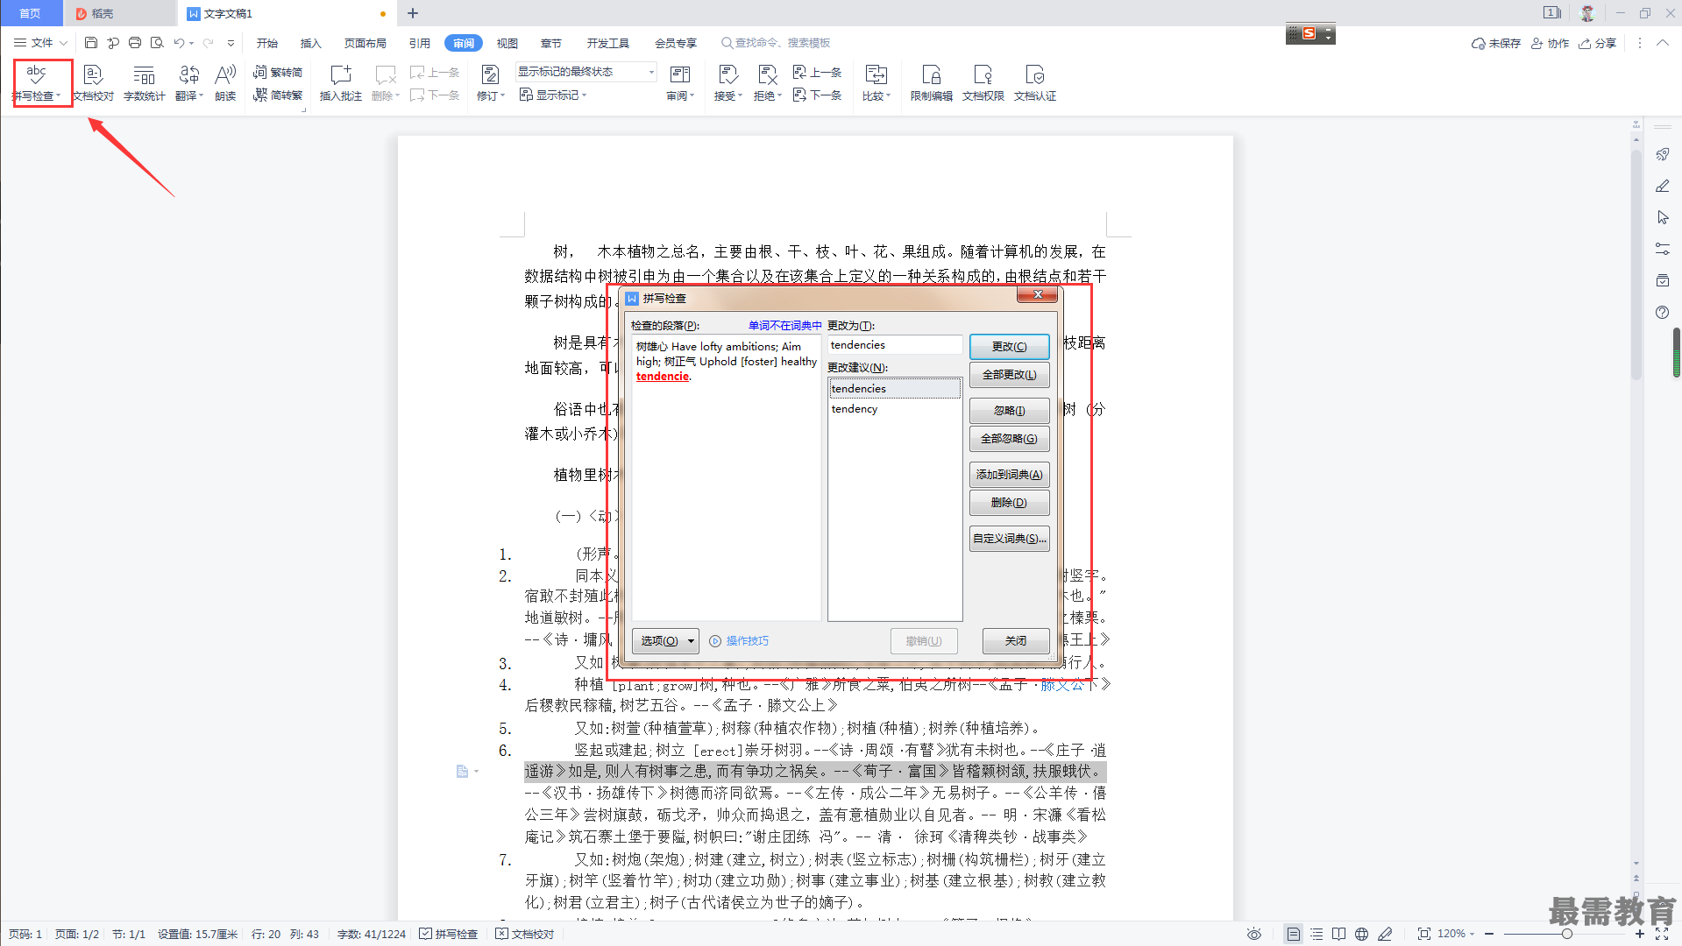Click the selection arrow icon in right sidebar
The image size is (1682, 946).
click(x=1662, y=217)
